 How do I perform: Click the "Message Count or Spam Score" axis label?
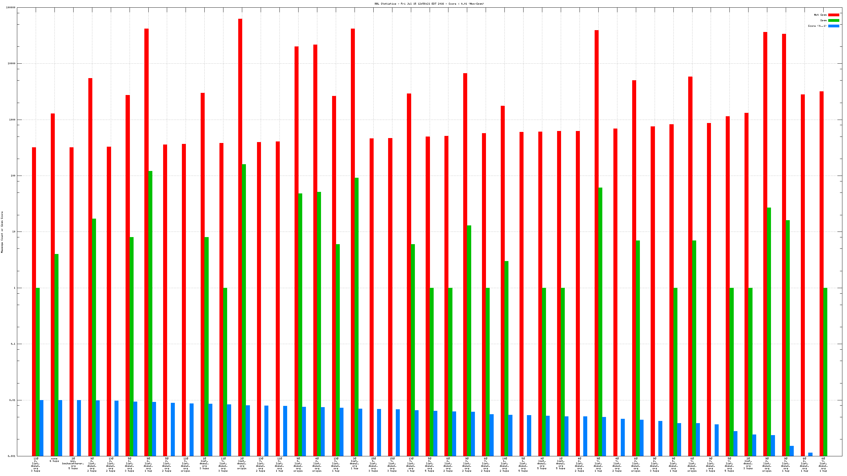coord(2,232)
